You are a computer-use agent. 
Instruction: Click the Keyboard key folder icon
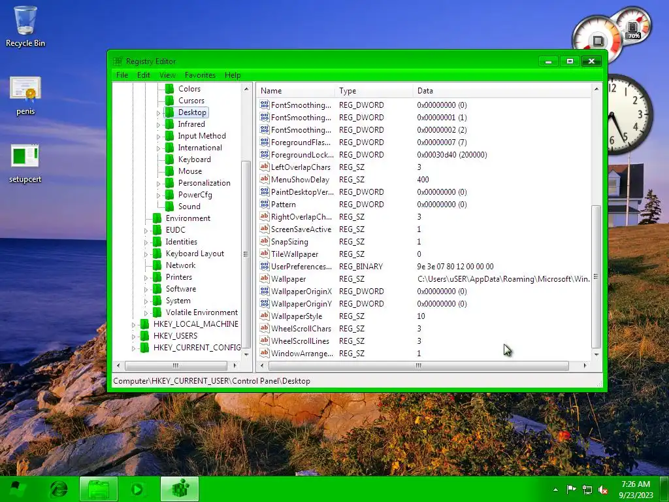[169, 159]
